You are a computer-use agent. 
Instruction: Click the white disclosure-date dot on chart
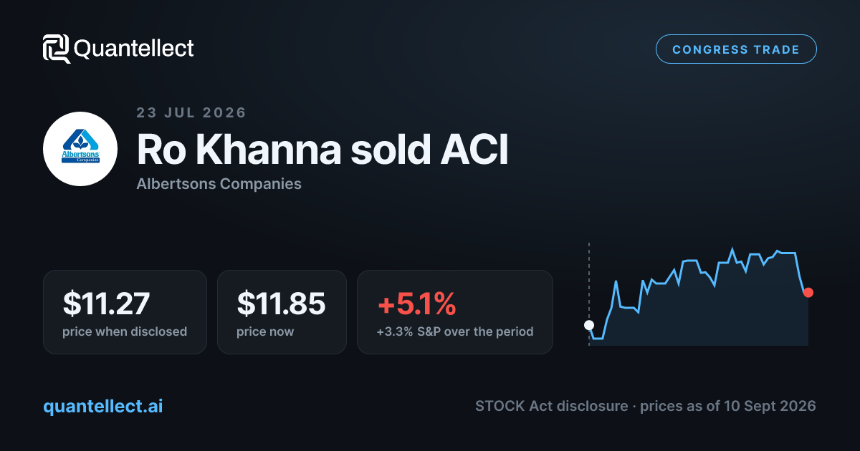[x=589, y=325]
